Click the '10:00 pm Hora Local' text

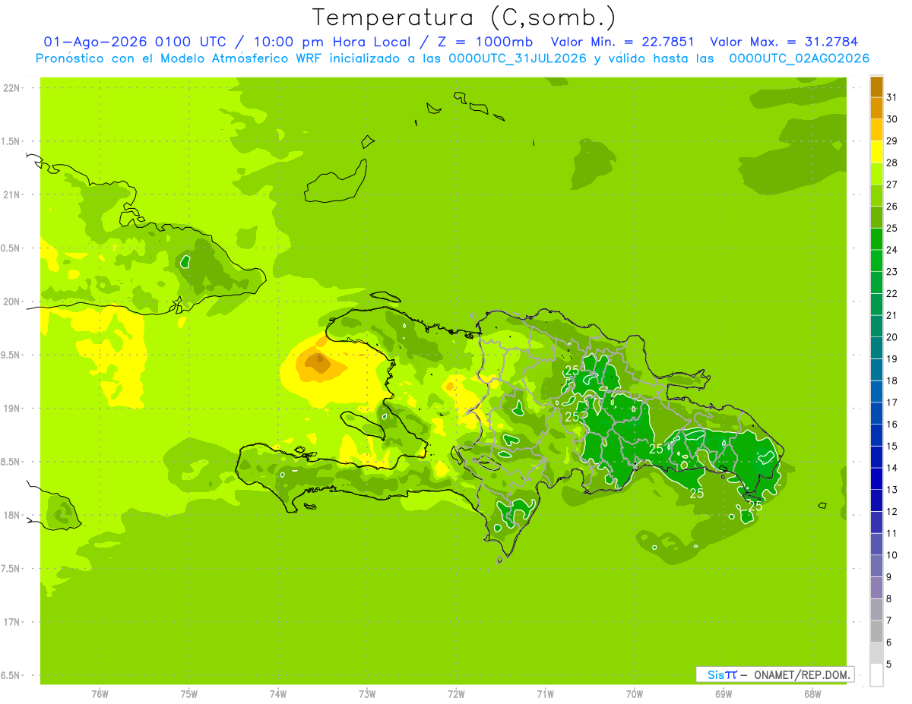pyautogui.click(x=331, y=42)
